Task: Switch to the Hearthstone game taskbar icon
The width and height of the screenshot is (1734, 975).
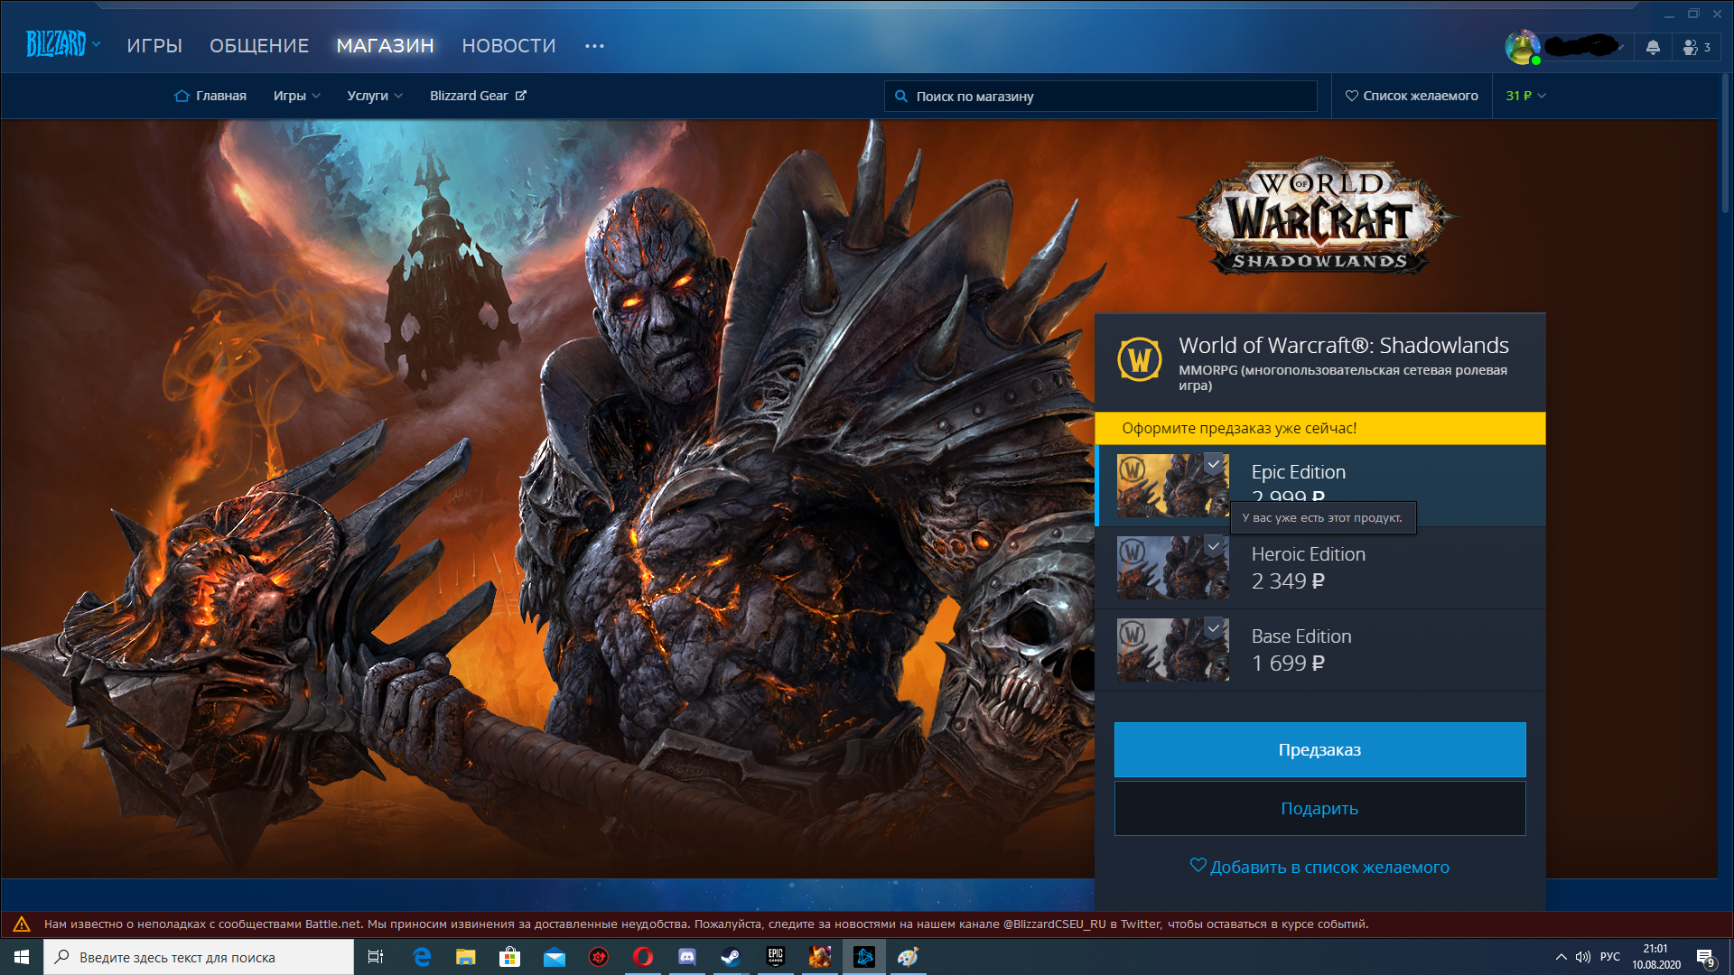Action: [x=820, y=957]
